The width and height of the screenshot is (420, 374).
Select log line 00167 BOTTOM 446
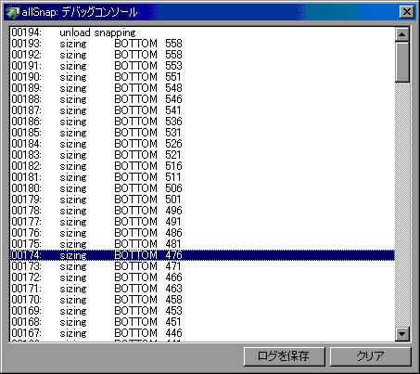202,333
